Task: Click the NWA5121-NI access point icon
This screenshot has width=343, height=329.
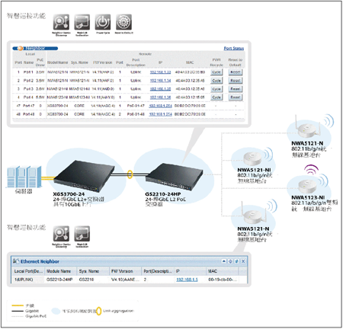Action: (x=252, y=158)
